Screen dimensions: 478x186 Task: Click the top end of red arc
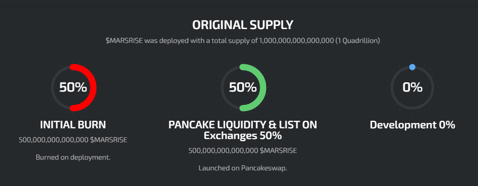tap(73, 67)
